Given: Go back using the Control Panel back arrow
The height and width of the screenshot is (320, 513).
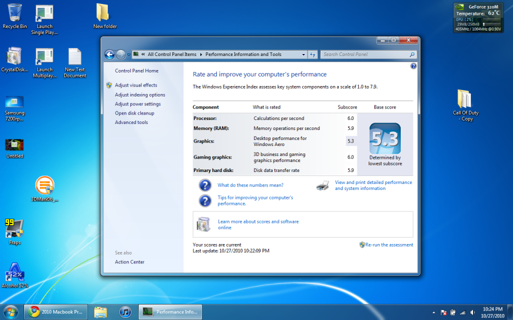Looking at the screenshot, I should pyautogui.click(x=110, y=54).
